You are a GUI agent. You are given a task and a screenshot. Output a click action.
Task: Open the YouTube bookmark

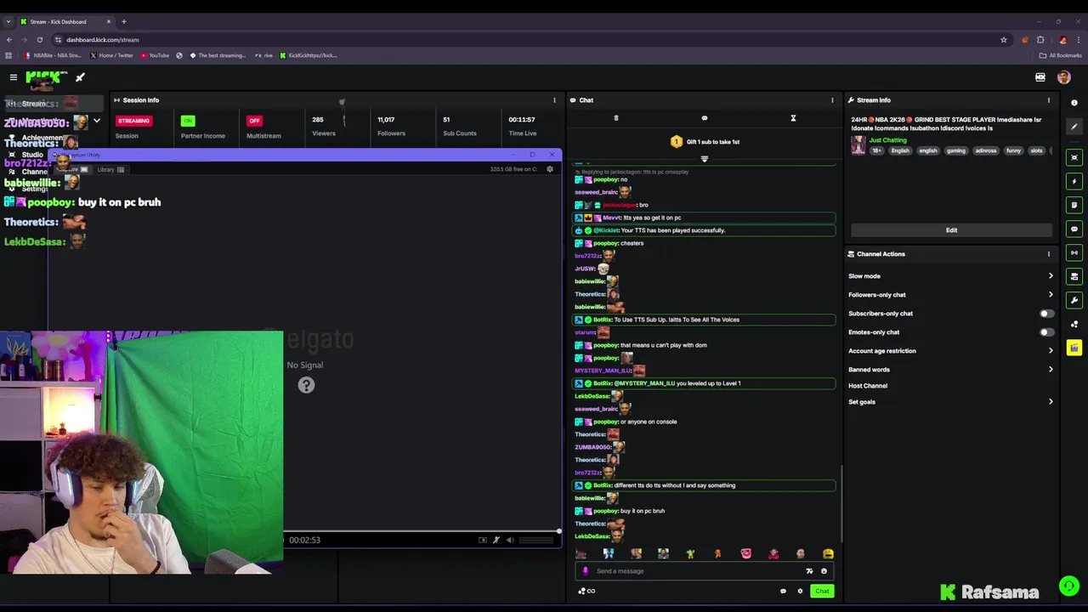point(155,55)
